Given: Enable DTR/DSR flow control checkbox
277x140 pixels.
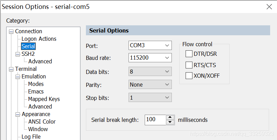Looking at the screenshot, I should (189, 54).
